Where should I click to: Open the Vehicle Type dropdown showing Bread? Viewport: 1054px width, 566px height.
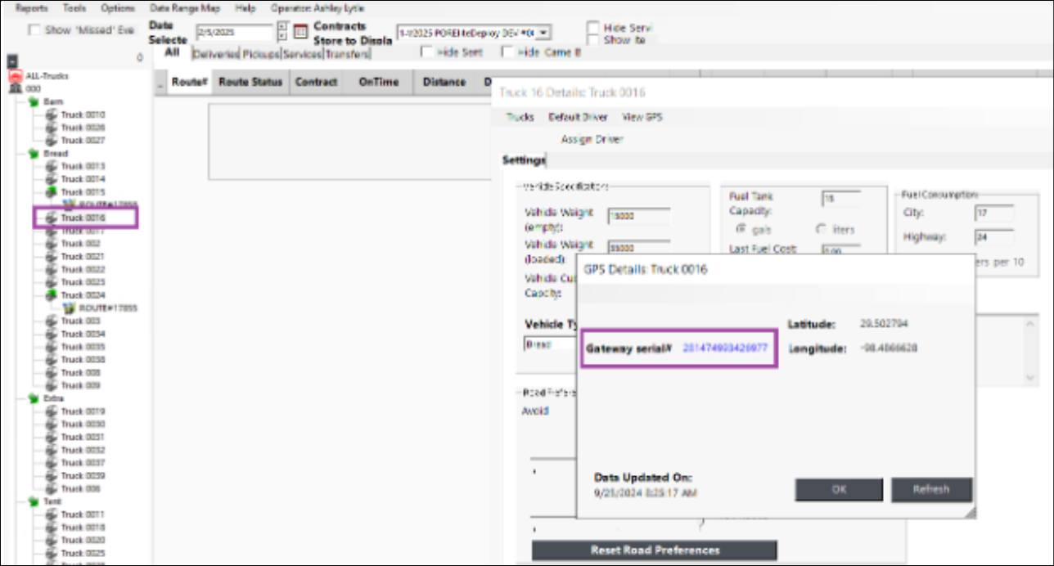pos(550,344)
